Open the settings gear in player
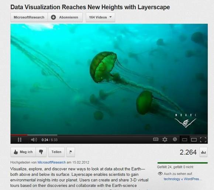214x190 pixels. point(165,140)
